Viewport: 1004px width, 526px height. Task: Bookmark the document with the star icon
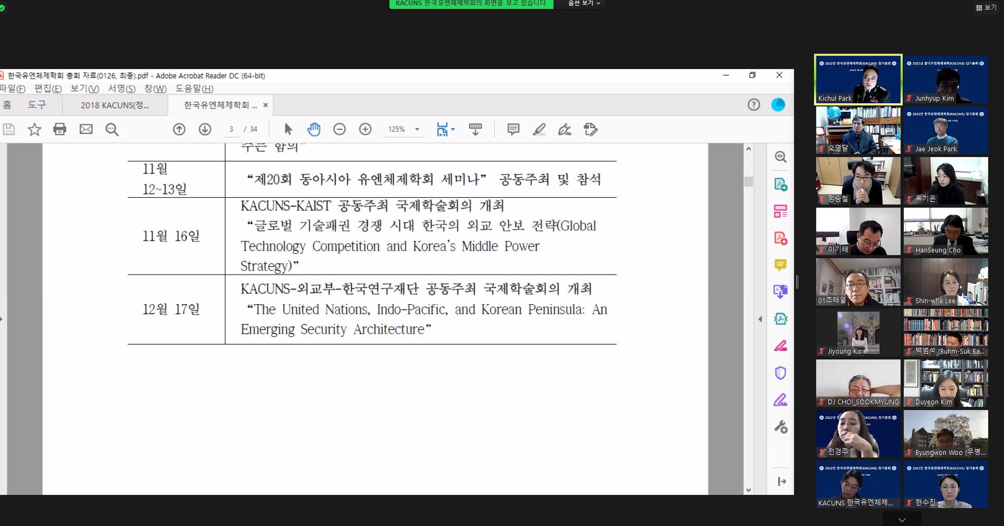coord(34,129)
